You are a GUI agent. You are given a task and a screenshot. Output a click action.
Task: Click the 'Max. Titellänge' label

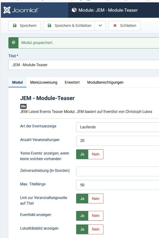33,184
